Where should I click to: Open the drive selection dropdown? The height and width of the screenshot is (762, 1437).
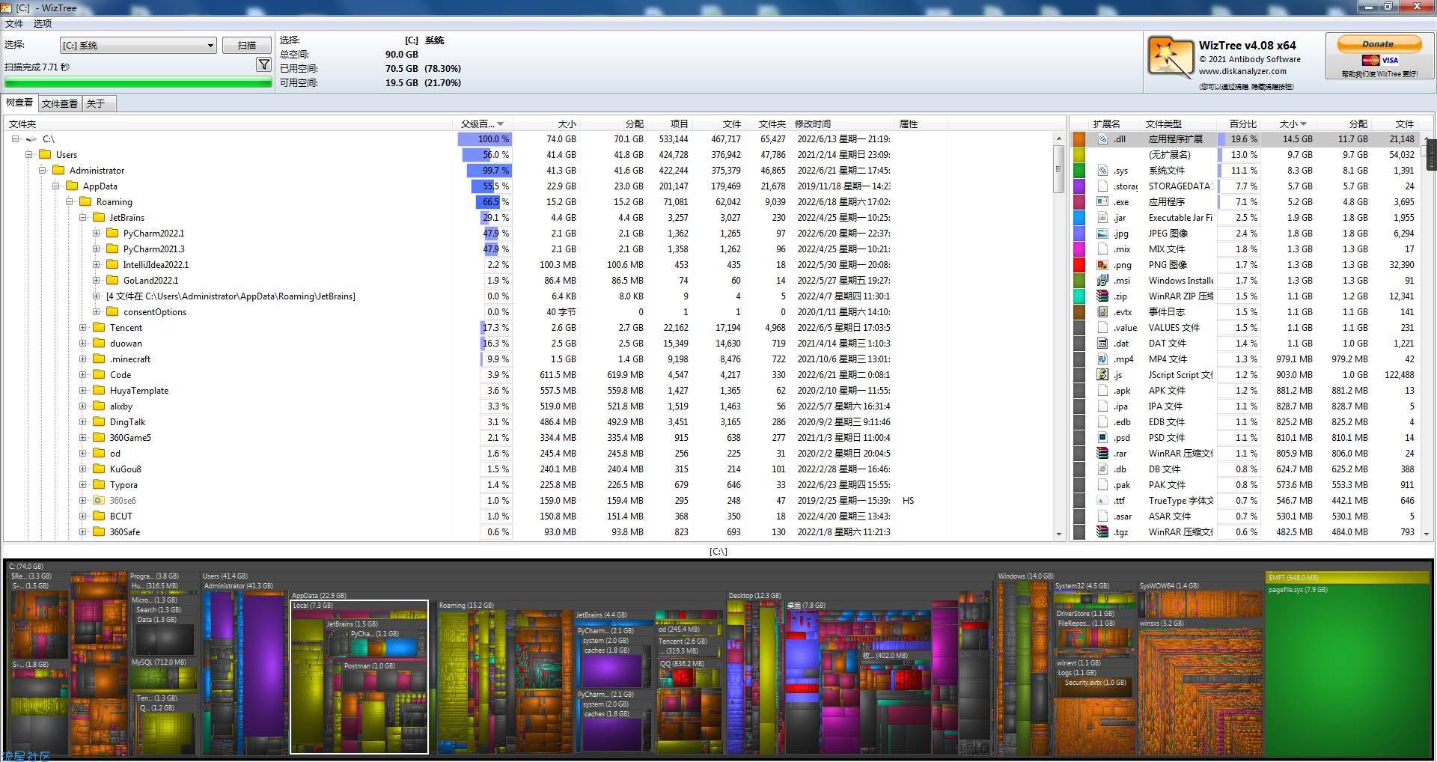[138, 45]
